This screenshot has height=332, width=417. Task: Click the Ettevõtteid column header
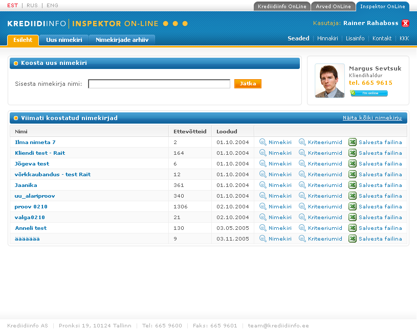coord(190,131)
